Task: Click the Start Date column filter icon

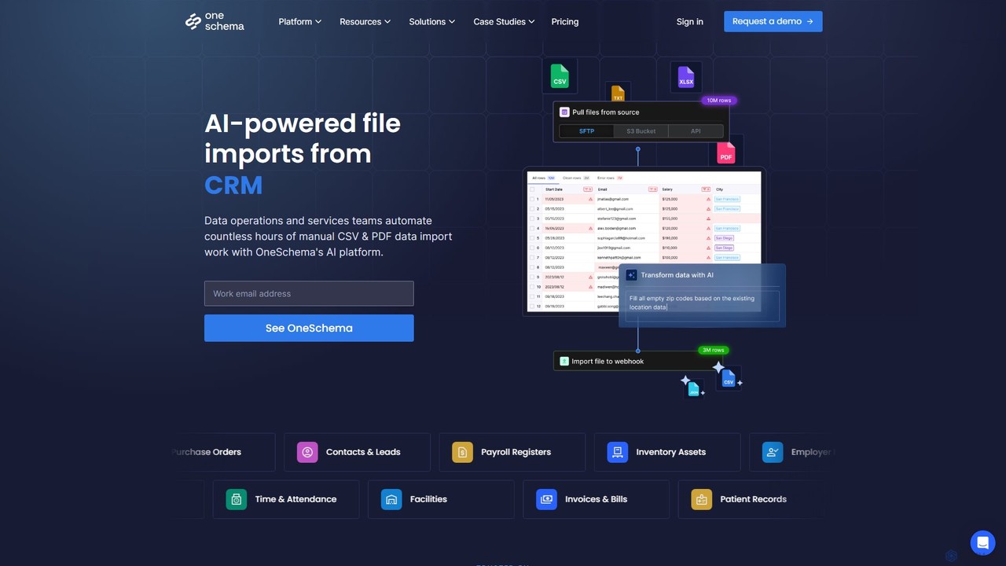Action: coord(587,189)
